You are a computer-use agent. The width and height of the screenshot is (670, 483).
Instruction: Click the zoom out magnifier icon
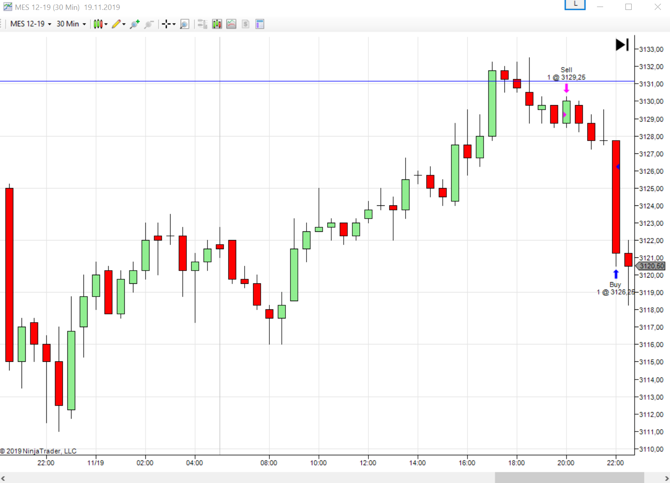[149, 24]
